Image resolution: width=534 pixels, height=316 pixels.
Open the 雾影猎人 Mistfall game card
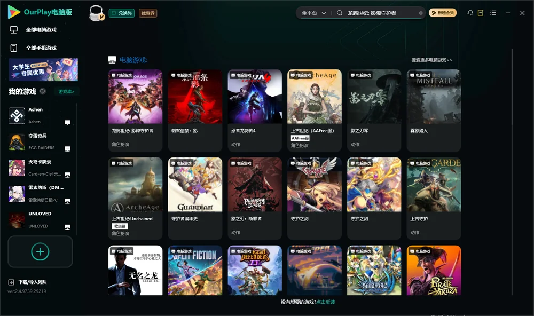click(x=434, y=110)
